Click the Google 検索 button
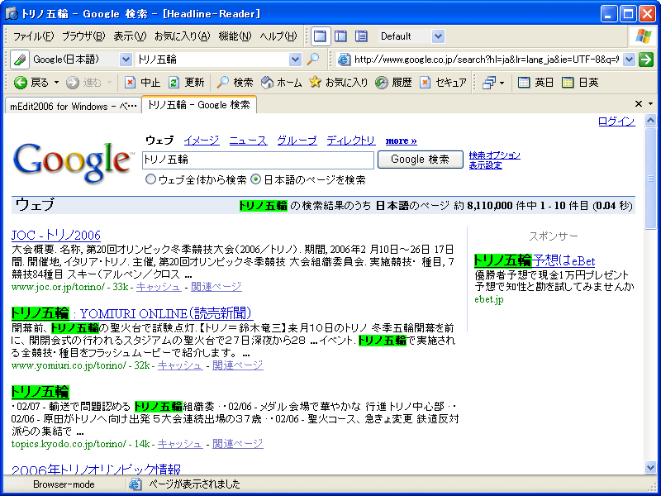This screenshot has width=661, height=496. (421, 160)
